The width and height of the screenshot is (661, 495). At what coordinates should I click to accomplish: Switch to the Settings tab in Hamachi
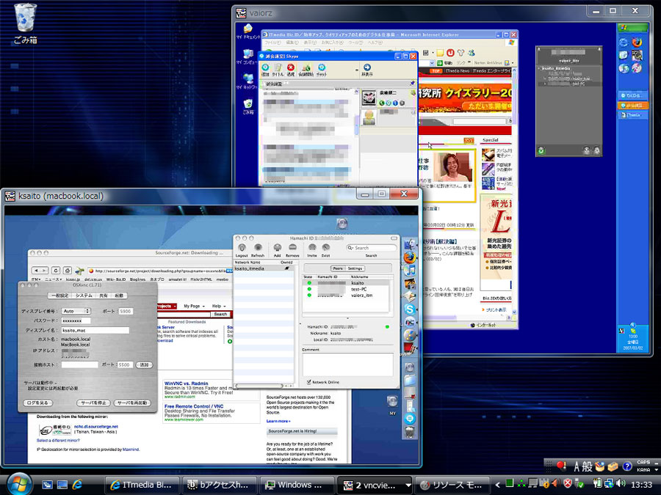(x=355, y=268)
